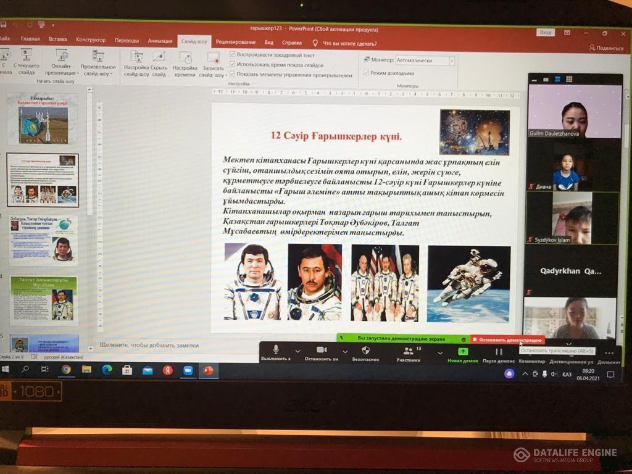
Task: Click the Share button in PowerPoint
Action: (x=605, y=48)
